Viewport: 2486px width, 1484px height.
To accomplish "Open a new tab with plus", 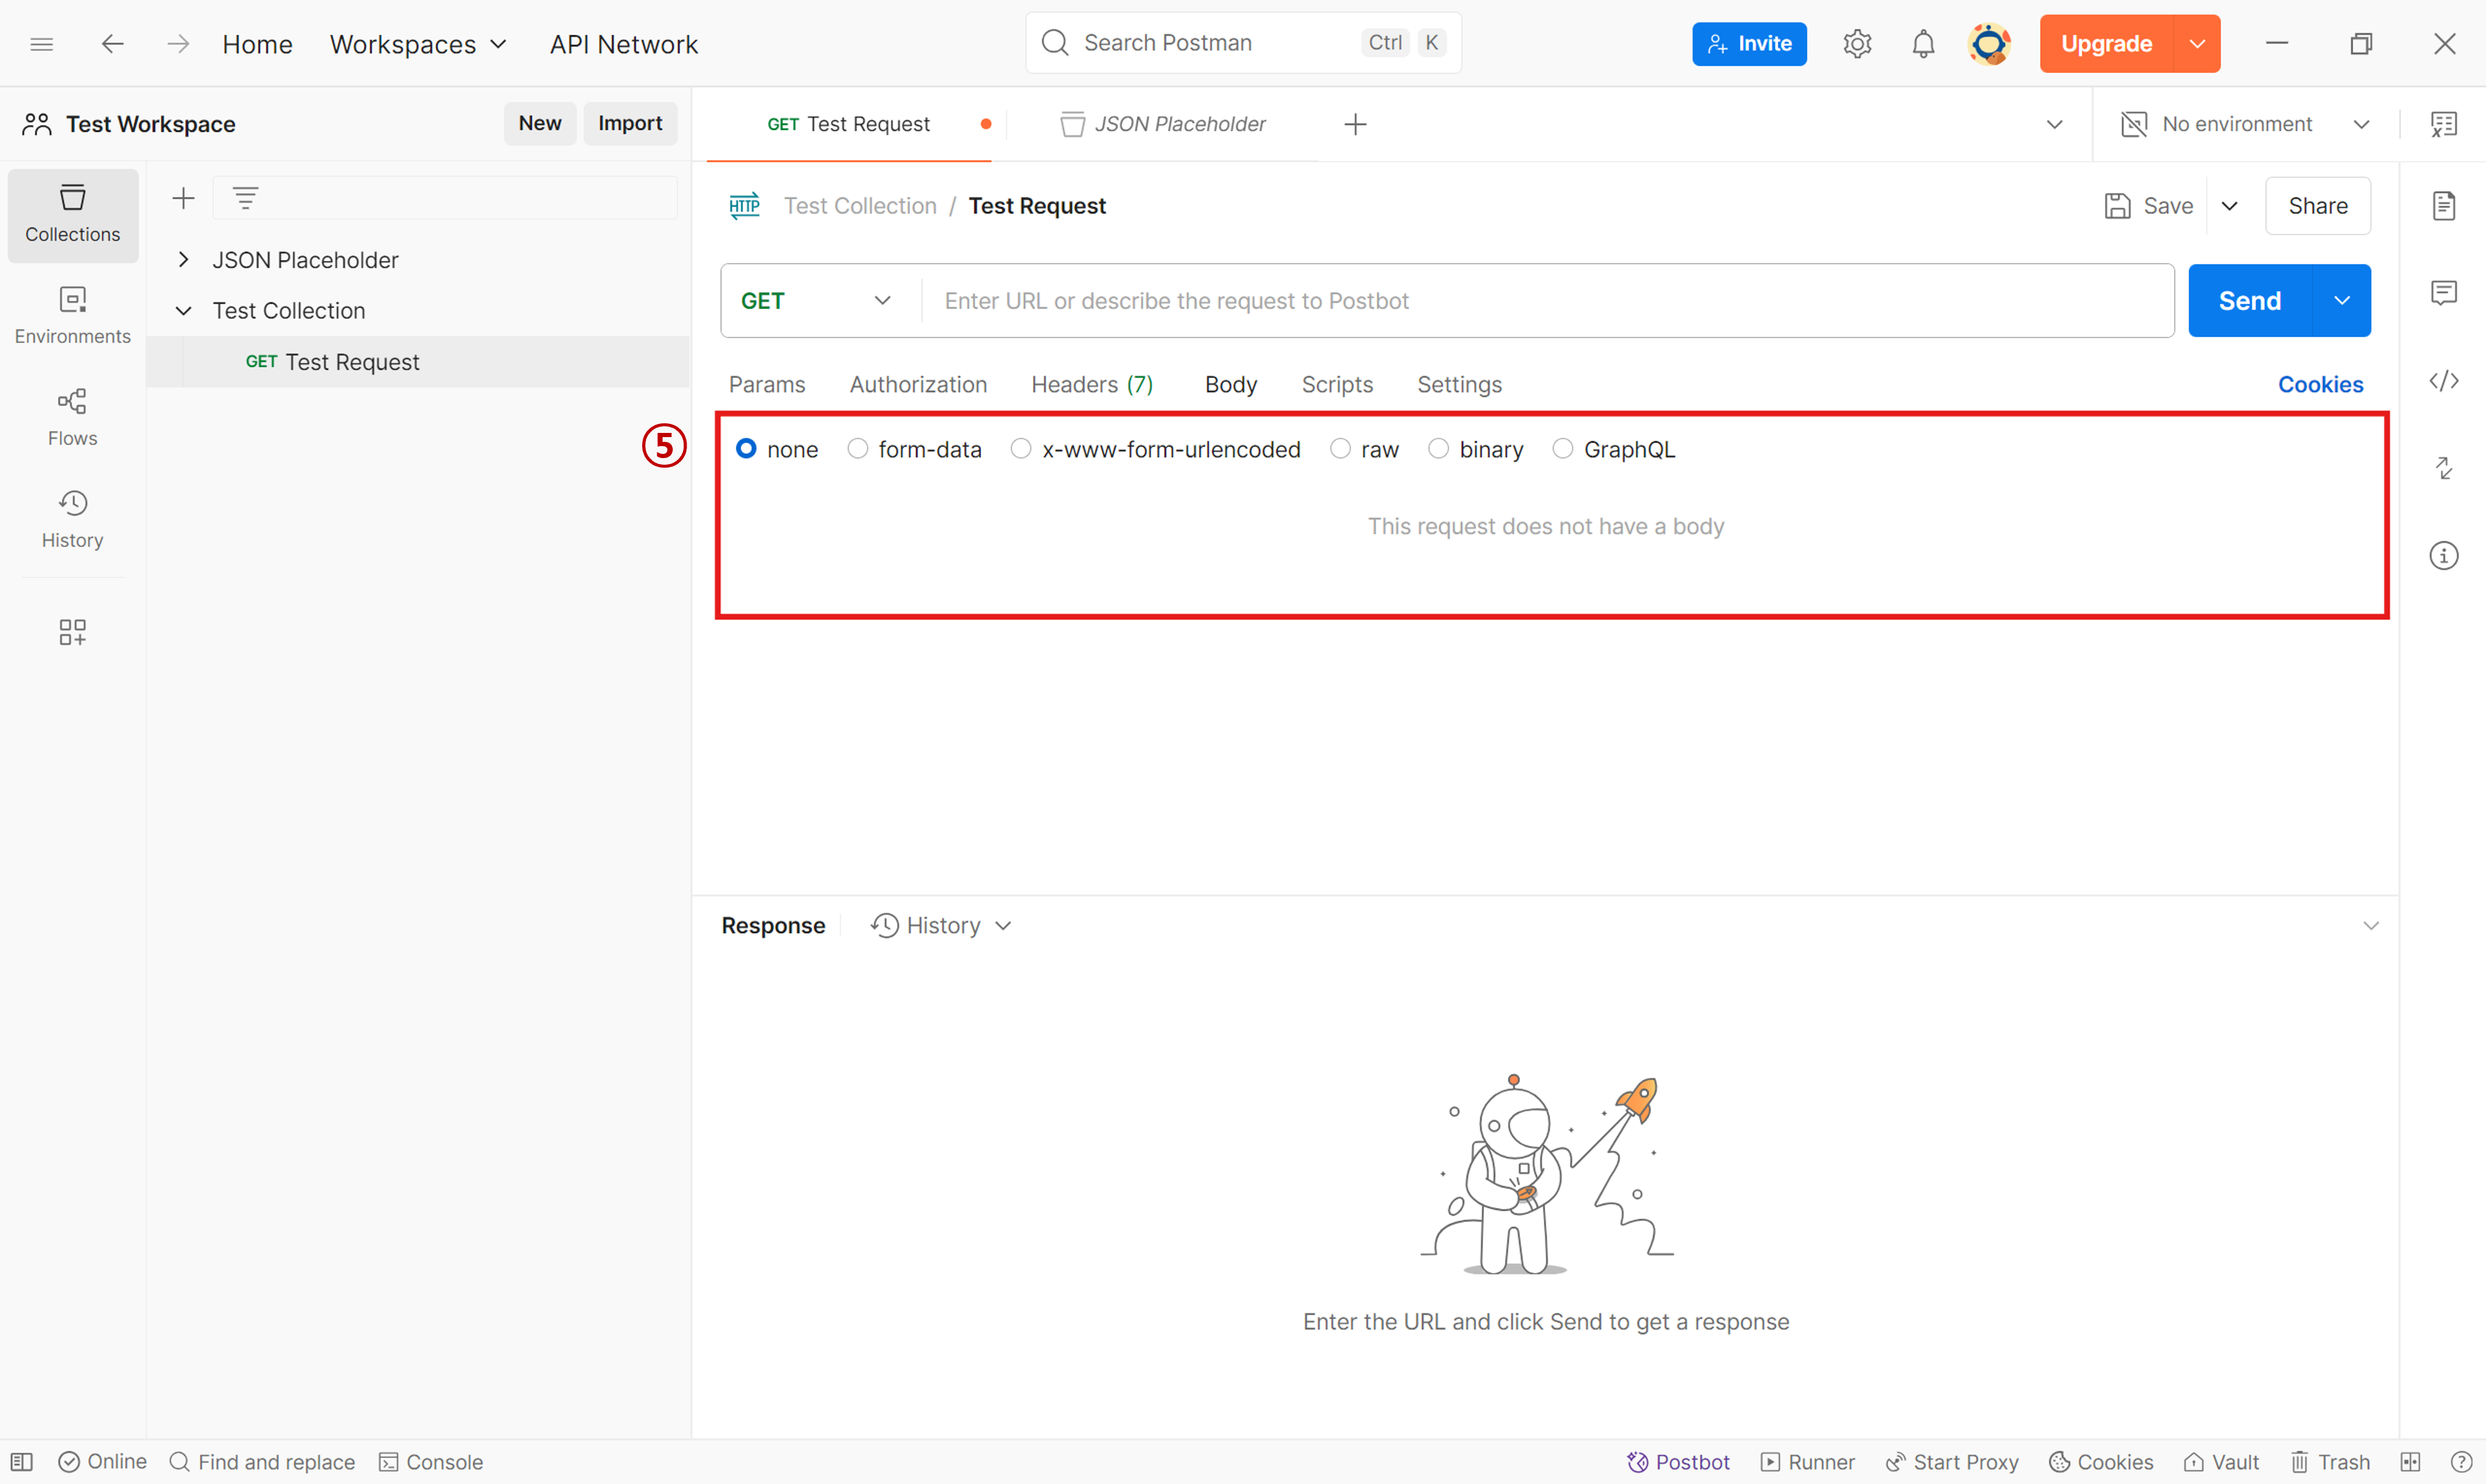I will coord(1355,124).
